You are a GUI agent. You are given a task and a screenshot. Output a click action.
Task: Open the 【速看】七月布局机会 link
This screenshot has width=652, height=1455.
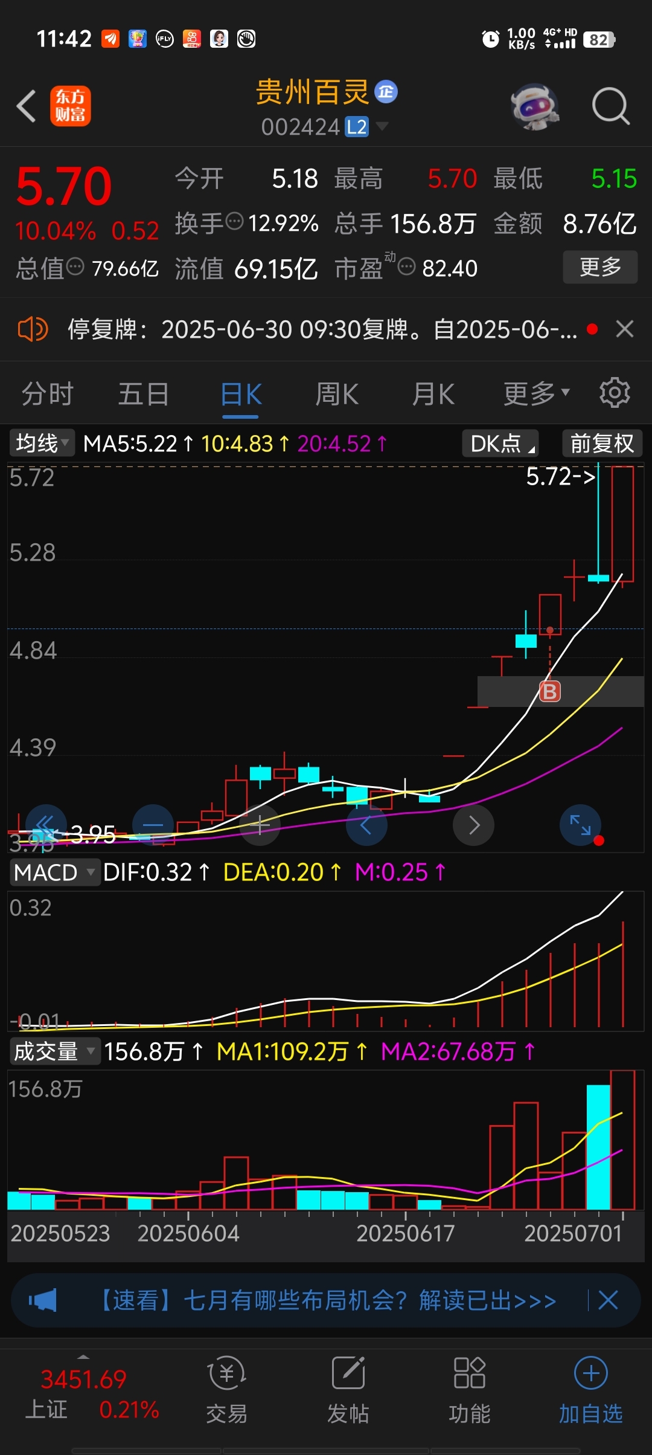(x=326, y=1300)
